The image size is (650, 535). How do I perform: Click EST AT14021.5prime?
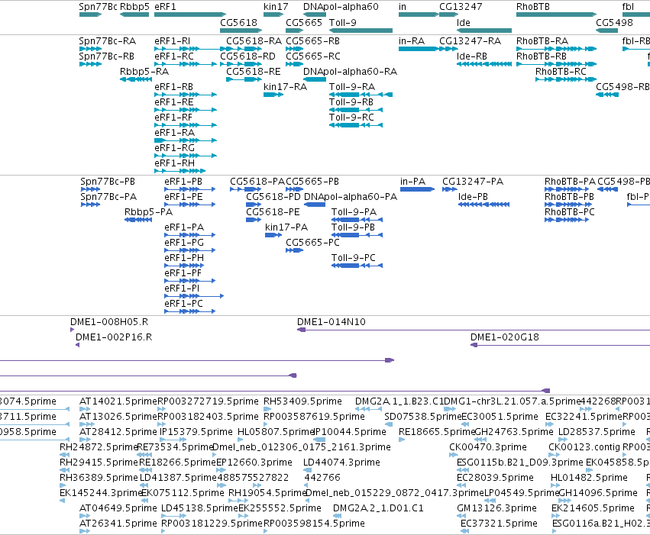coord(118,401)
